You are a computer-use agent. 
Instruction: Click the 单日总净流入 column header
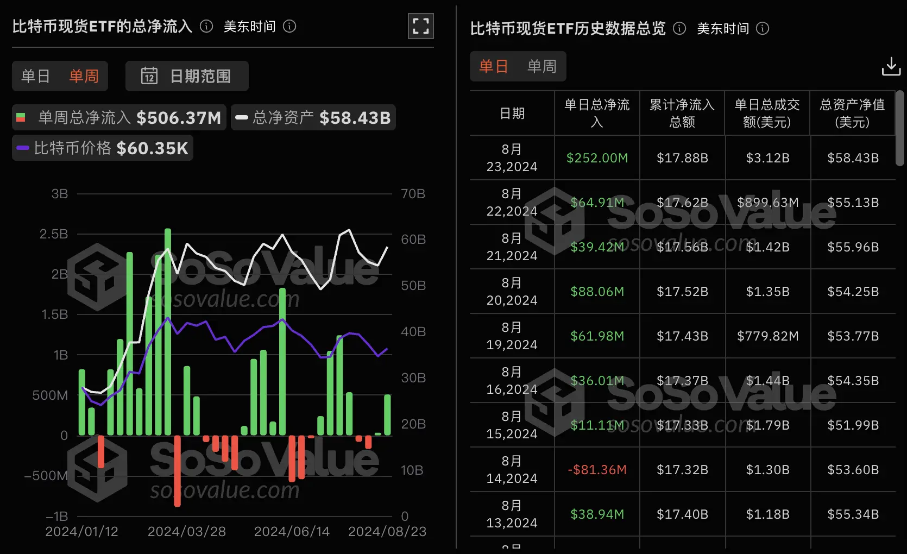[x=596, y=112]
